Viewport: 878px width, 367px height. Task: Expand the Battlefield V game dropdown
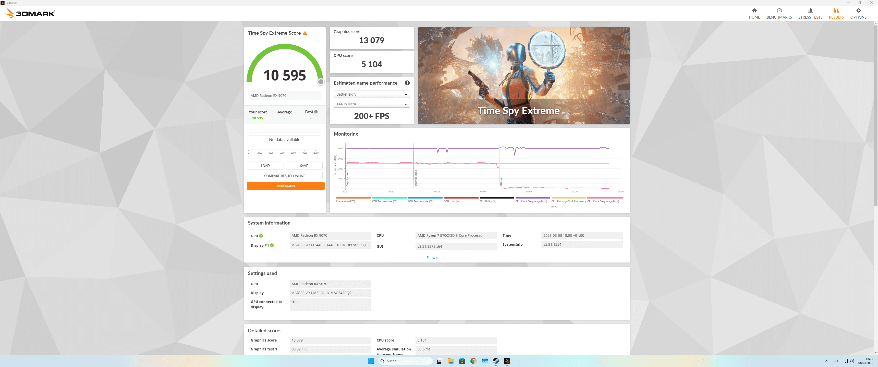point(372,94)
